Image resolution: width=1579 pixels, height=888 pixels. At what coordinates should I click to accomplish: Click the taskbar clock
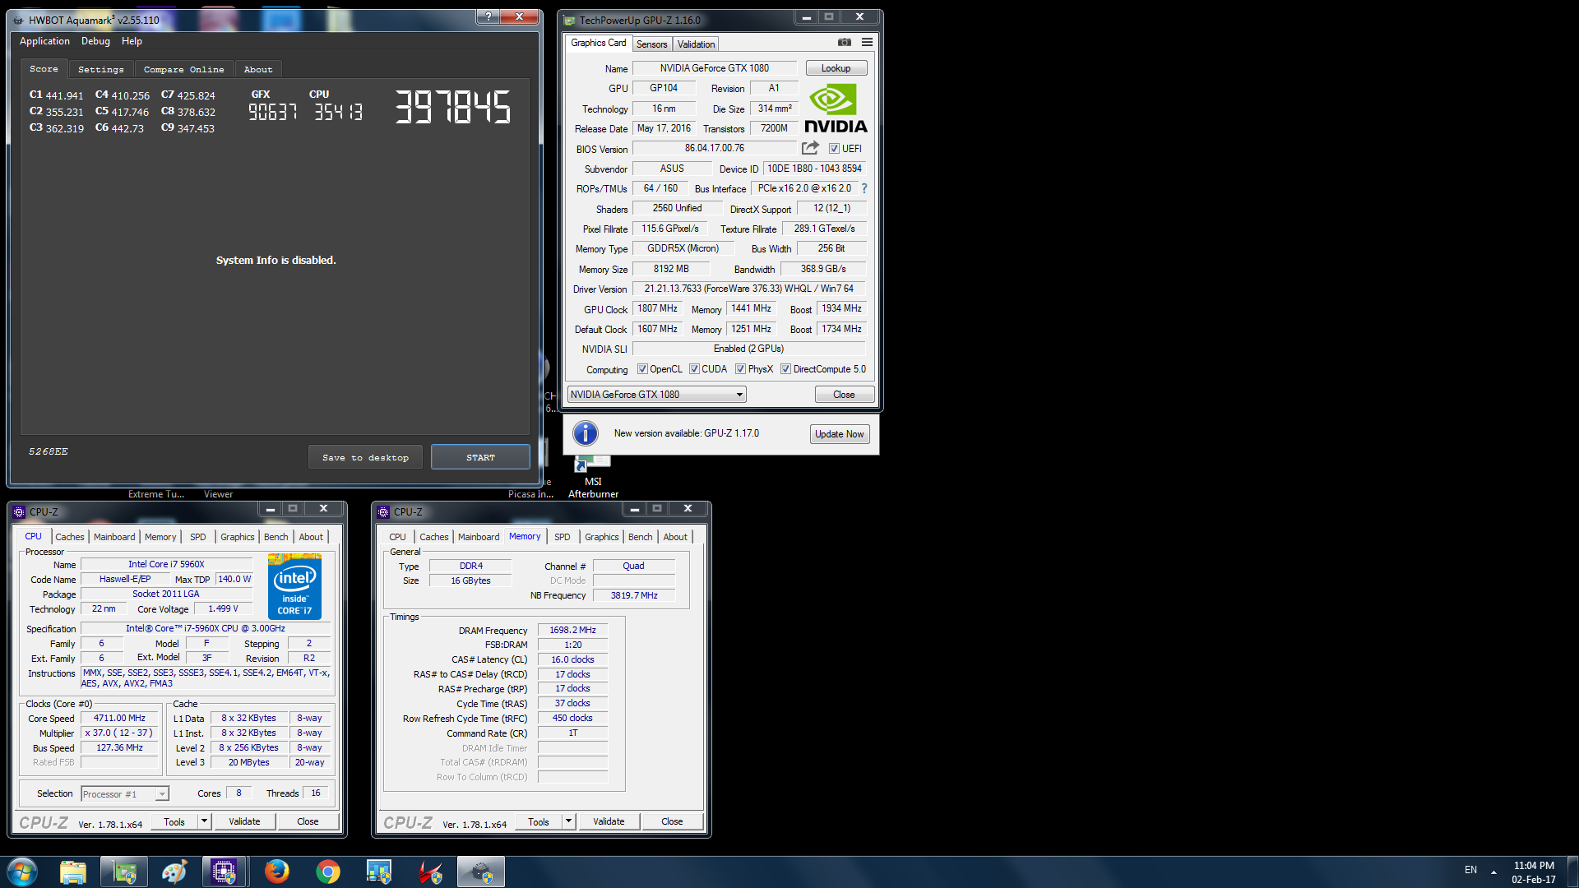(1533, 872)
